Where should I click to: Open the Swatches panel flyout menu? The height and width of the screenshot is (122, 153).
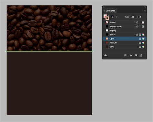(x=145, y=11)
